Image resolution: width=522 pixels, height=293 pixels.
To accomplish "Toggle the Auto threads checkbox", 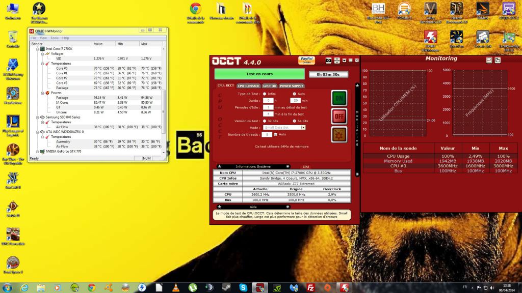I will coord(275,134).
